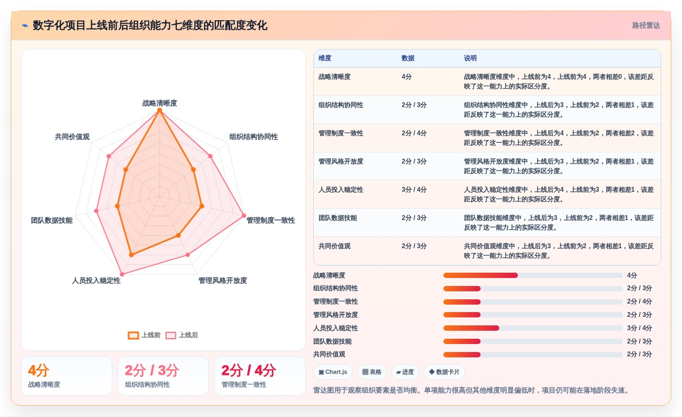682x417 pixels.
Task: Click the 团队数据技能 radar axis label
Action: [52, 220]
